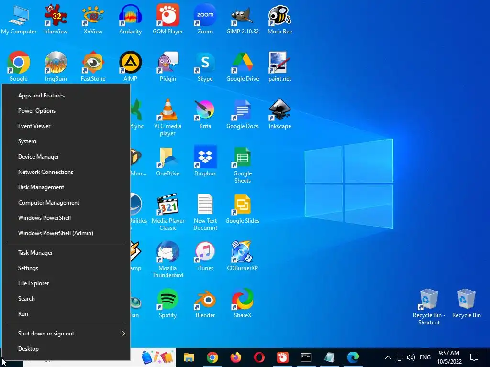Click the Zoom desktop shortcut
This screenshot has width=490, height=367.
[205, 19]
